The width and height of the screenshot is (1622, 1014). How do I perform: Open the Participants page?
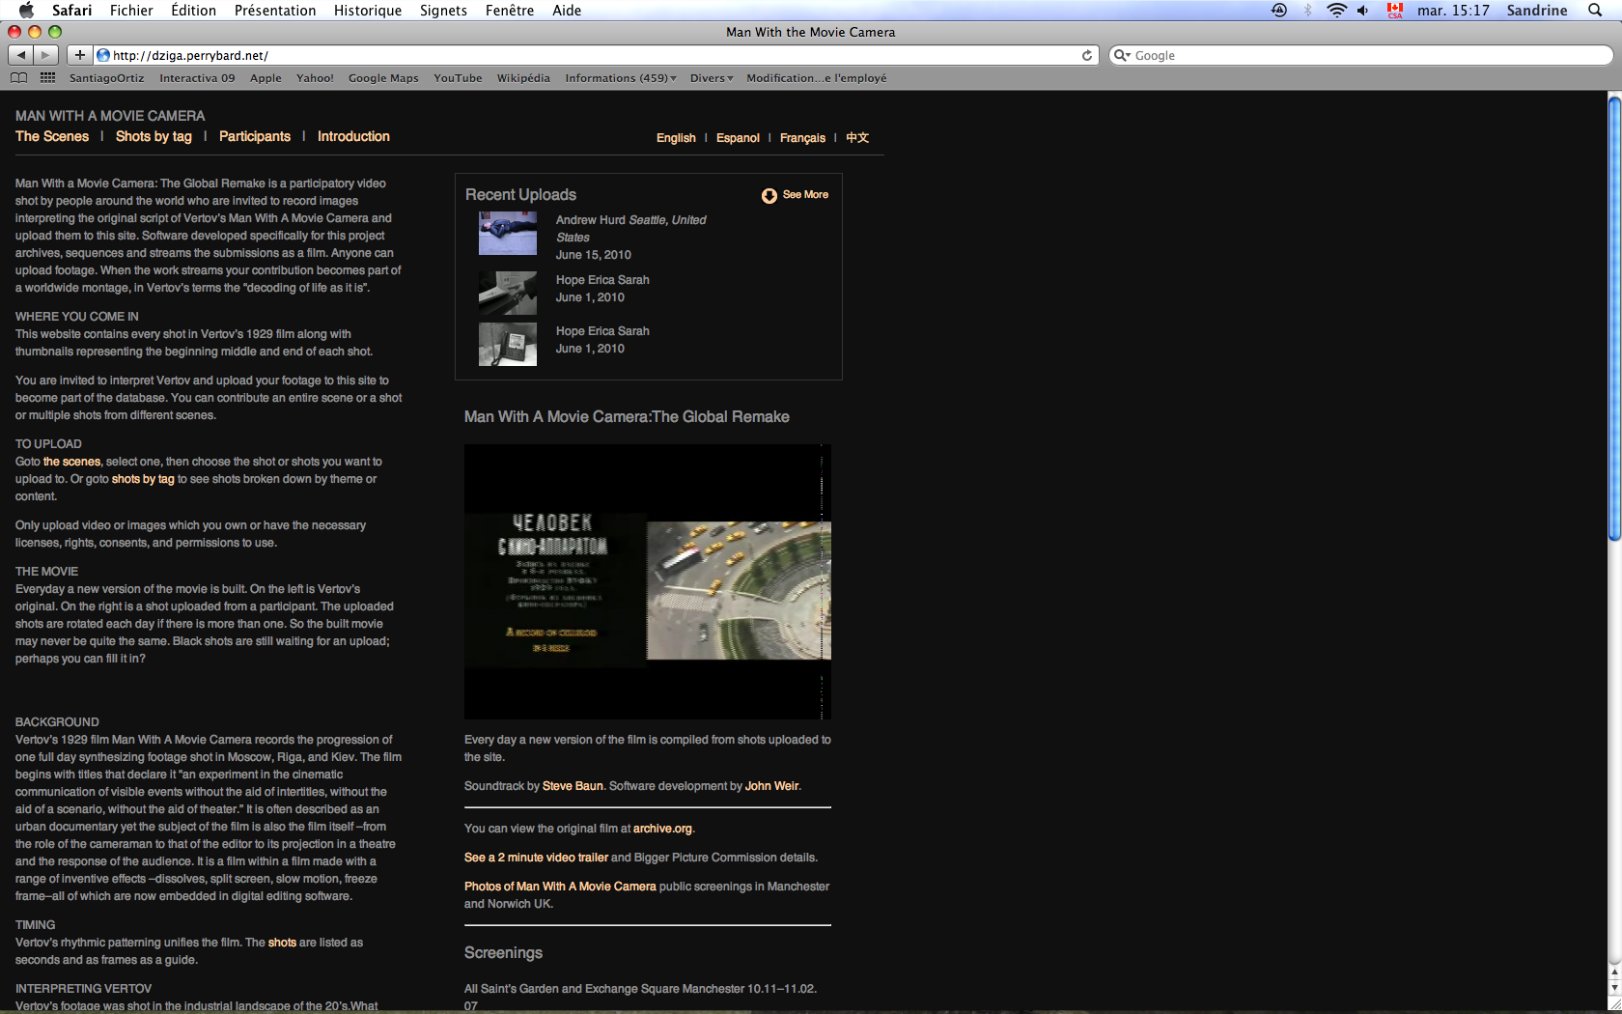point(255,136)
